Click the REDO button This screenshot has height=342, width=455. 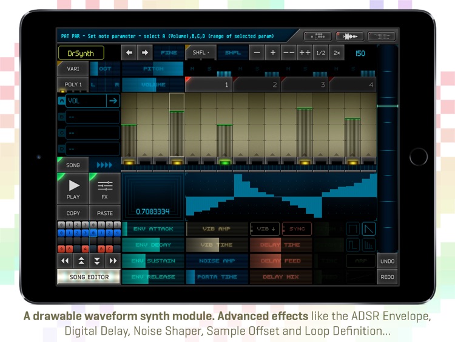point(388,277)
